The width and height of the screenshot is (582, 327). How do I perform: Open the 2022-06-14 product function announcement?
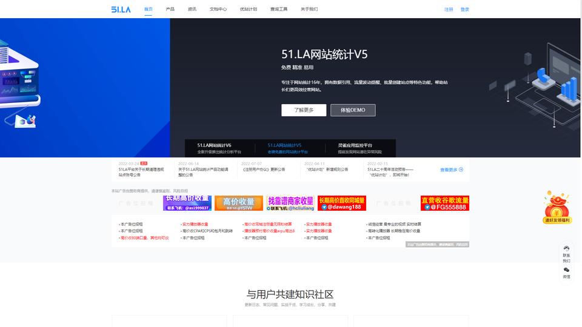pos(204,170)
